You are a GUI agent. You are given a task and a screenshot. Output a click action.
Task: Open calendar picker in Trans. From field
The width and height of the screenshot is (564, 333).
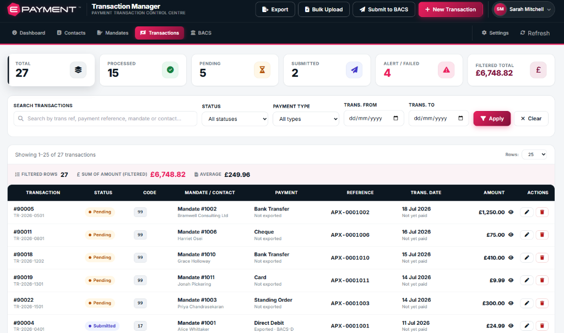pyautogui.click(x=395, y=118)
